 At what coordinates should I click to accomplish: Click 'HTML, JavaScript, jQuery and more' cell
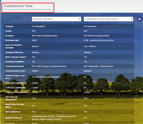coord(99,40)
